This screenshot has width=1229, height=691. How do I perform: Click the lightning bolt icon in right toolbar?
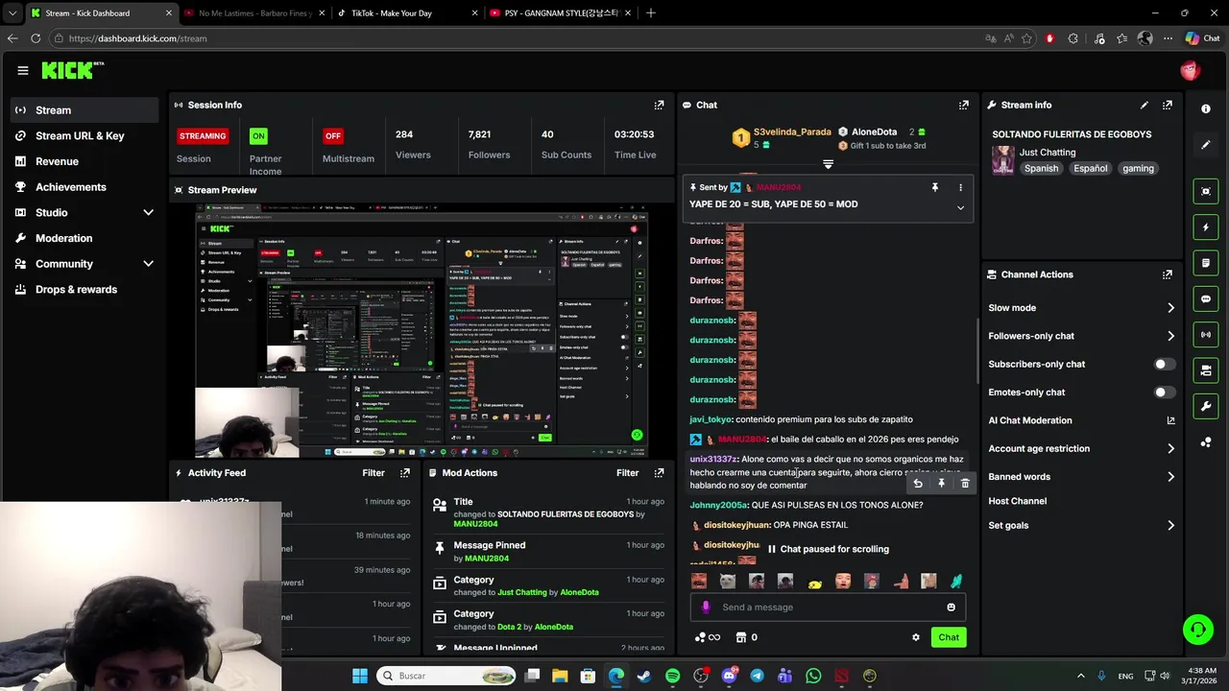(x=1206, y=227)
